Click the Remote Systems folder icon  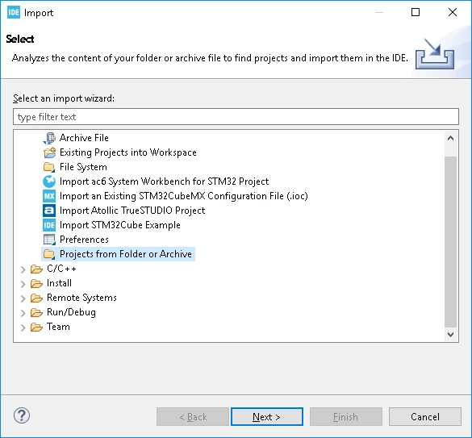tap(36, 298)
